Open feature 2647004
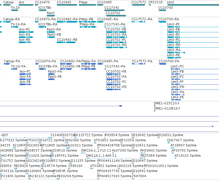 tap(133, 179)
